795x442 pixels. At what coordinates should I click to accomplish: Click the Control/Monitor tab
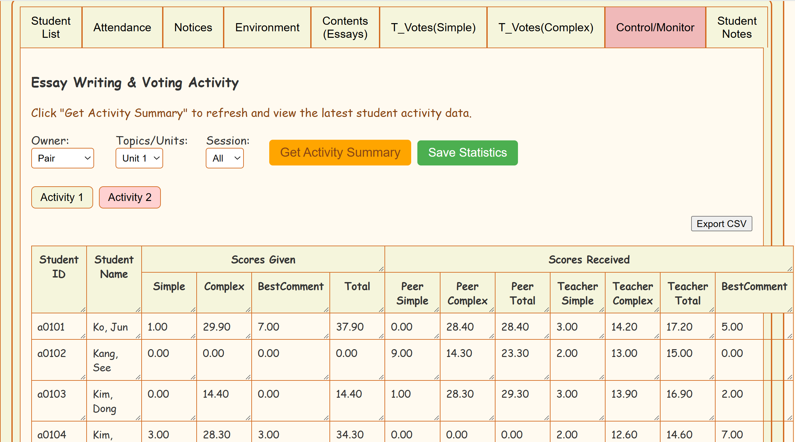pyautogui.click(x=655, y=27)
